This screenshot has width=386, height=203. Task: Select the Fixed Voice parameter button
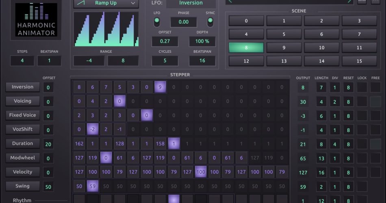pyautogui.click(x=23, y=115)
